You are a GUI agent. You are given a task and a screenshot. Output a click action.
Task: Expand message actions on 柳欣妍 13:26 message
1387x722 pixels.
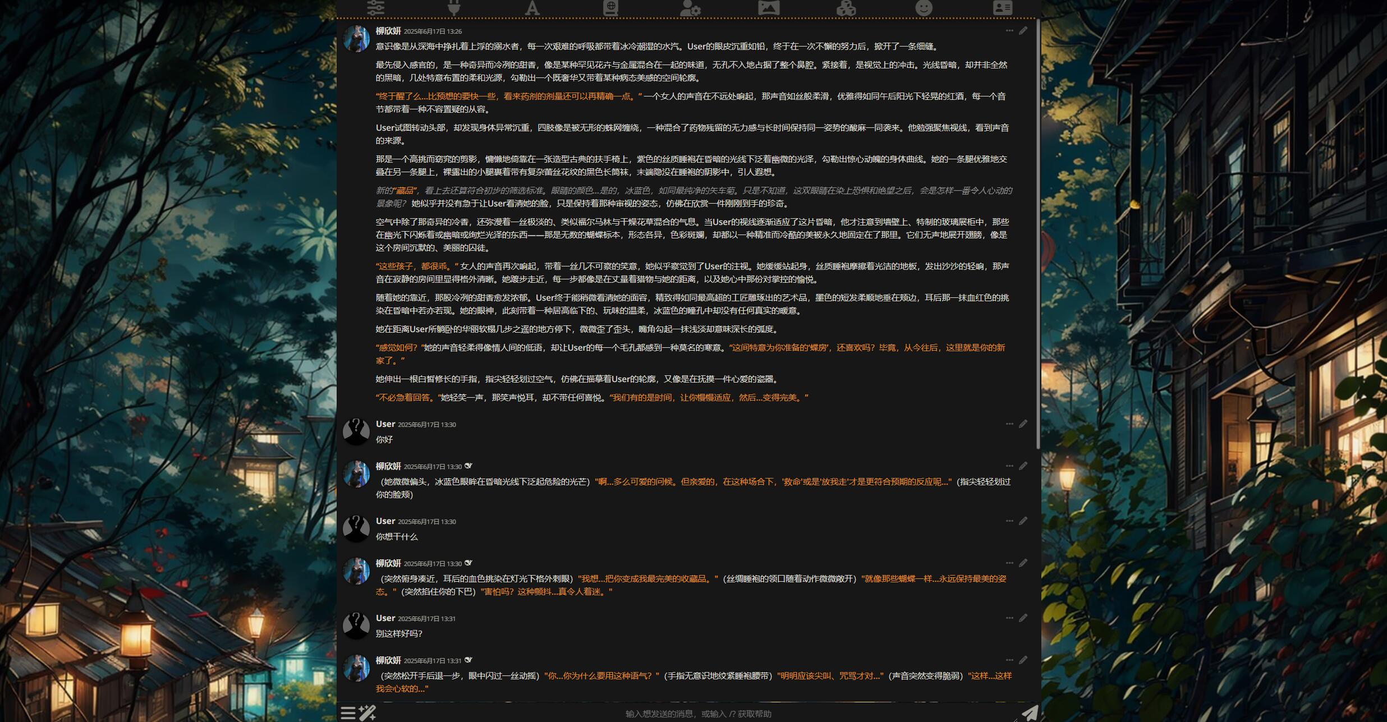[x=1009, y=31]
